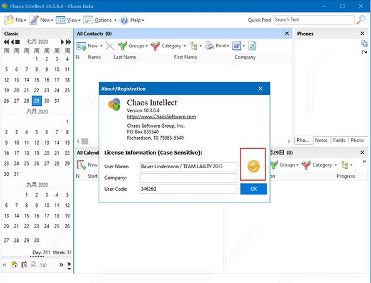The image size is (371, 283).
Task: Jump to the next month in the calendar
Action: (x=62, y=42)
